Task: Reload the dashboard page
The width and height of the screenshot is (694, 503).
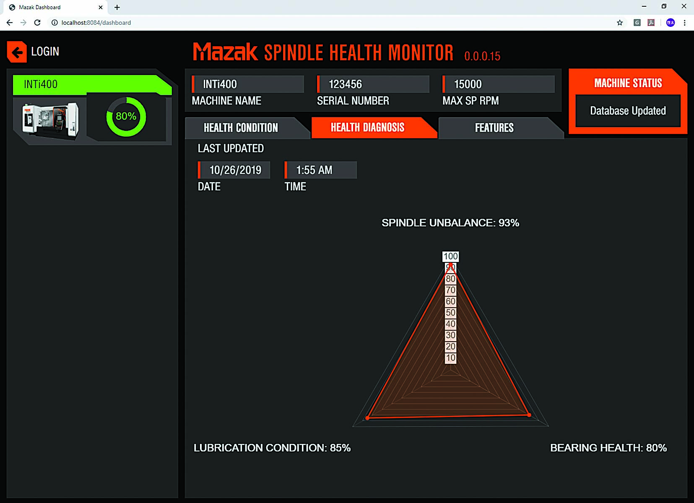Action: tap(37, 23)
